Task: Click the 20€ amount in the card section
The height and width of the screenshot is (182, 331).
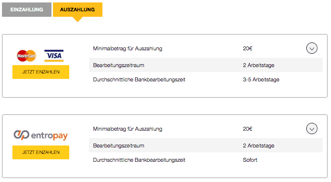Action: point(247,49)
